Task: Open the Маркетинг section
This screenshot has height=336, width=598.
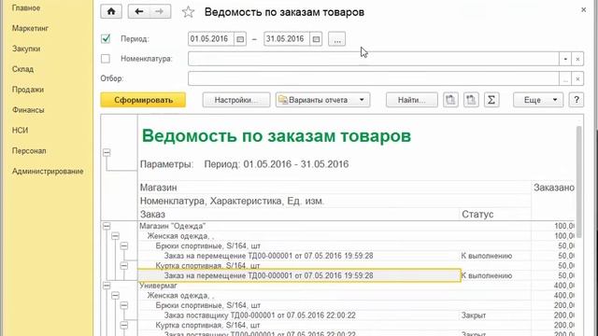Action: [x=30, y=28]
